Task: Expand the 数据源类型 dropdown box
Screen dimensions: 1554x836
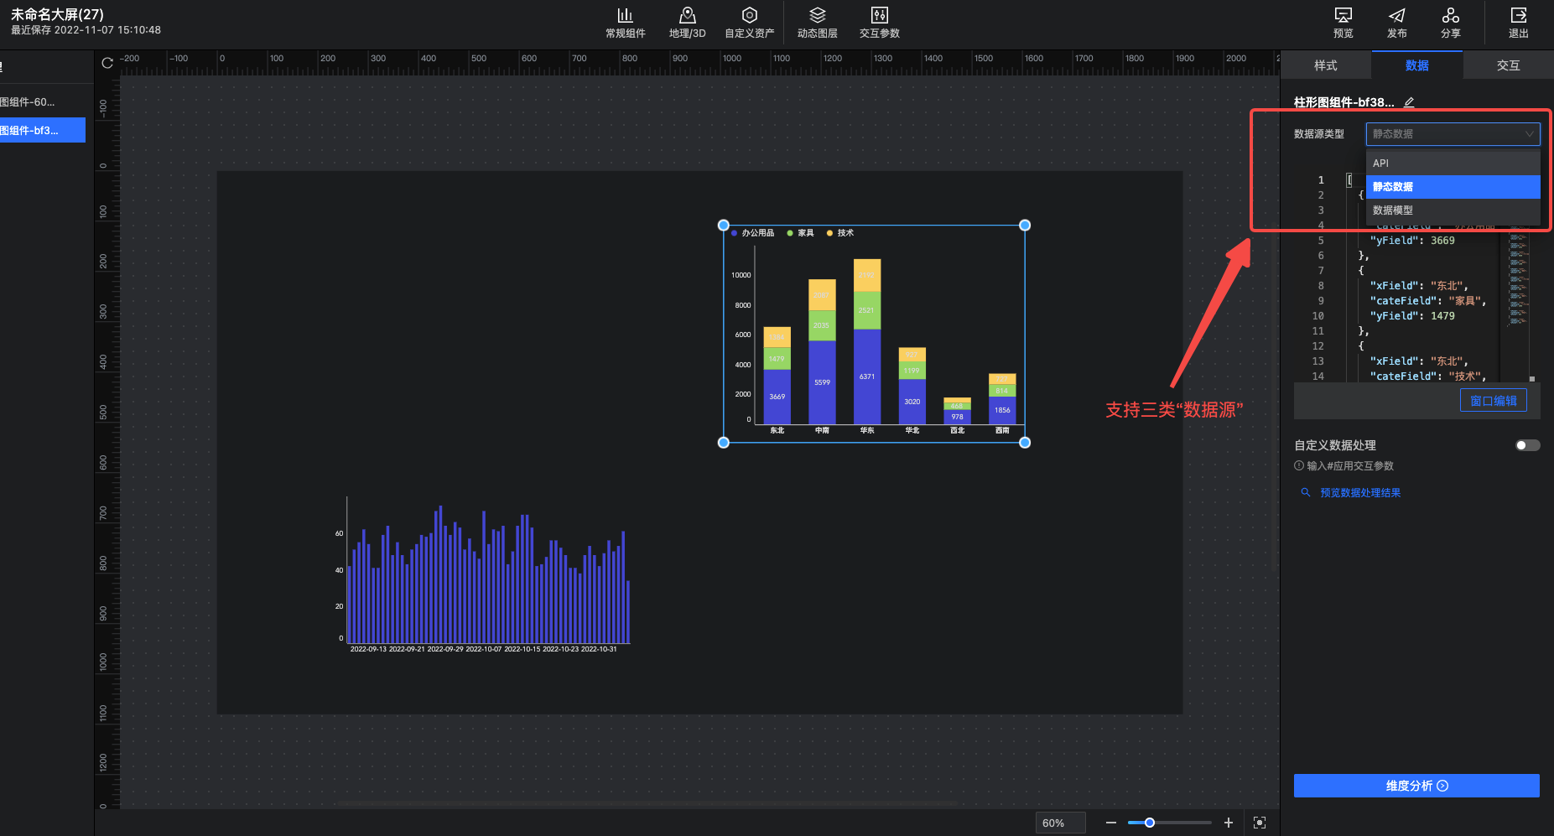Action: 1452,134
